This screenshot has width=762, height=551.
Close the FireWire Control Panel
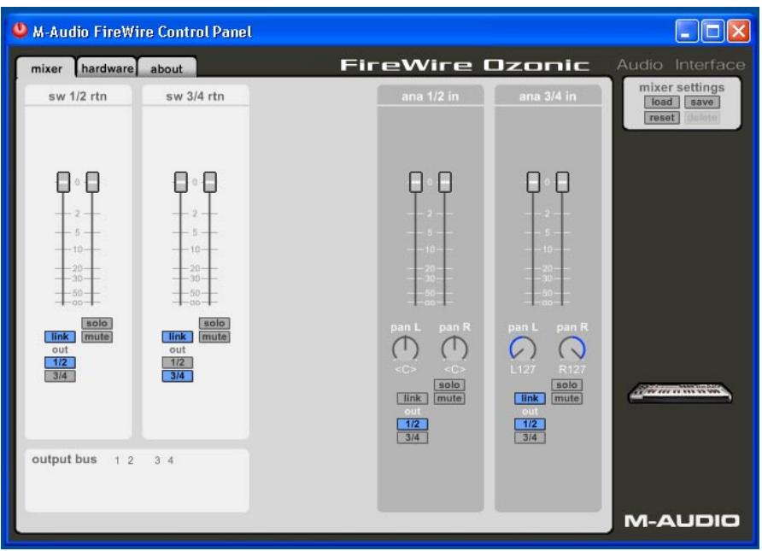(738, 32)
